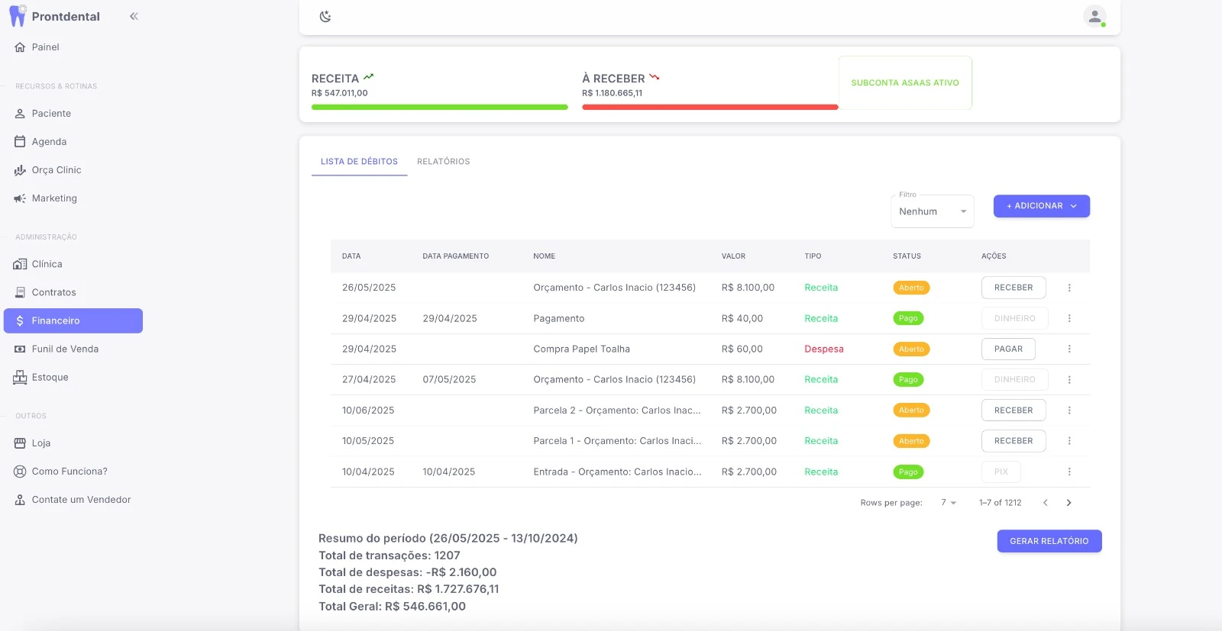This screenshot has height=631, width=1222.
Task: Open the user profile avatar
Action: pyautogui.click(x=1094, y=16)
